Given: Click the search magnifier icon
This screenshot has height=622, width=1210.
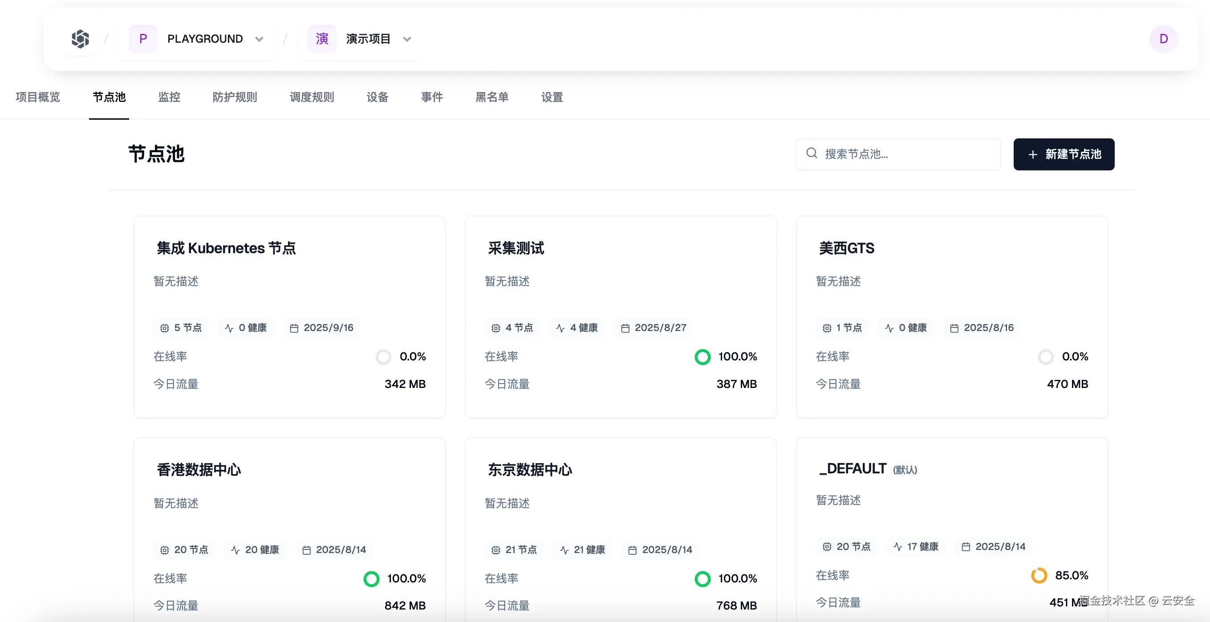Looking at the screenshot, I should (811, 153).
